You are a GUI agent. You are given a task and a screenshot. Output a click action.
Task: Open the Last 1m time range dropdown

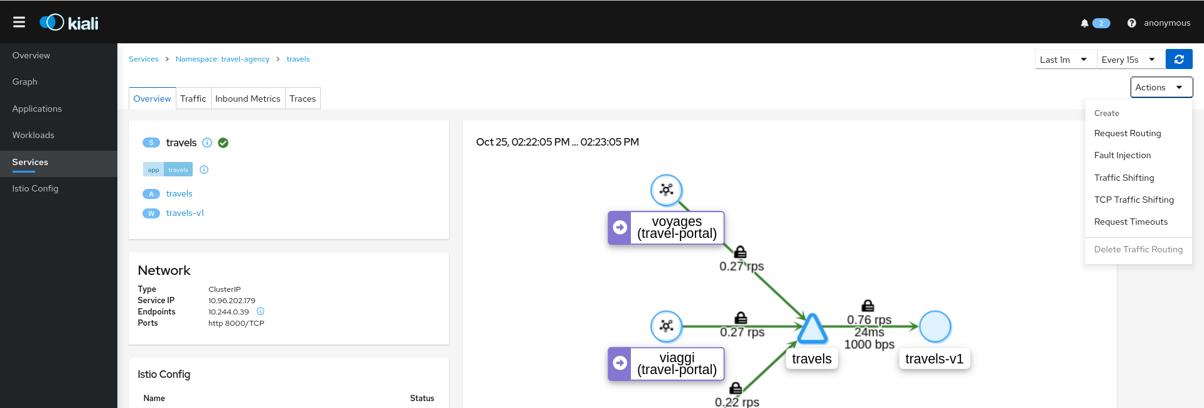point(1065,60)
